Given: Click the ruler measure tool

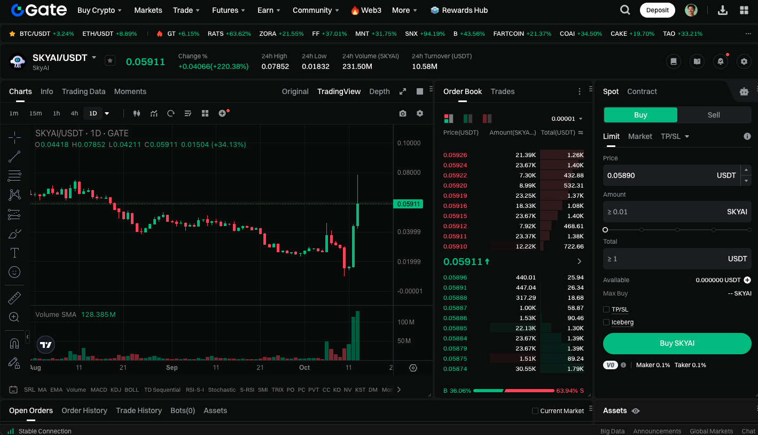Looking at the screenshot, I should 14,298.
